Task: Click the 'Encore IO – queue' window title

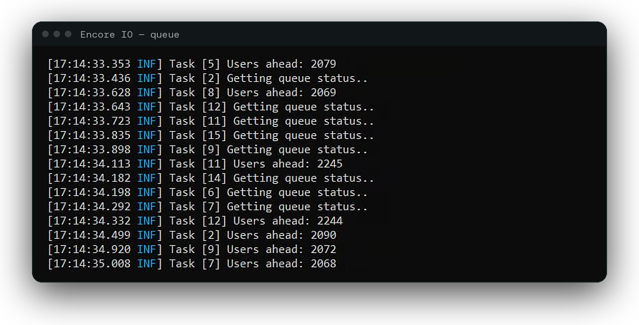Action: (130, 35)
